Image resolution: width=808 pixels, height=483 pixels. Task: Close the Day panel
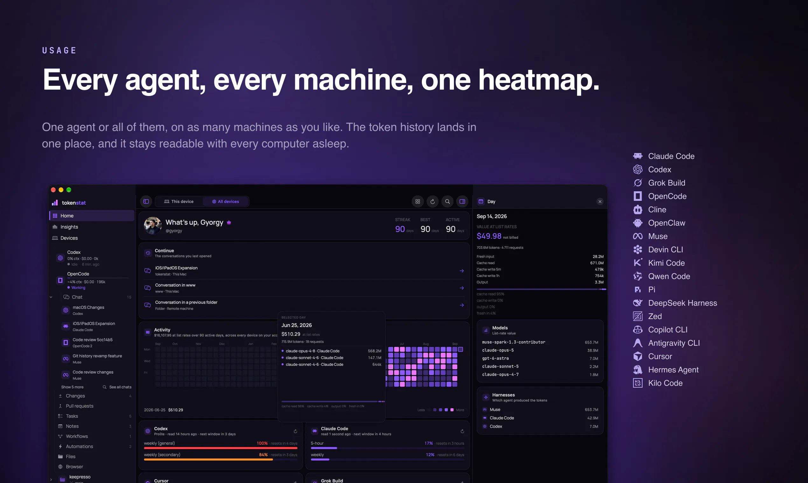(600, 201)
